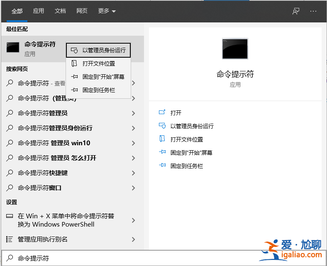Select suggestion 命令提示符 管理员 win10

click(x=54, y=143)
